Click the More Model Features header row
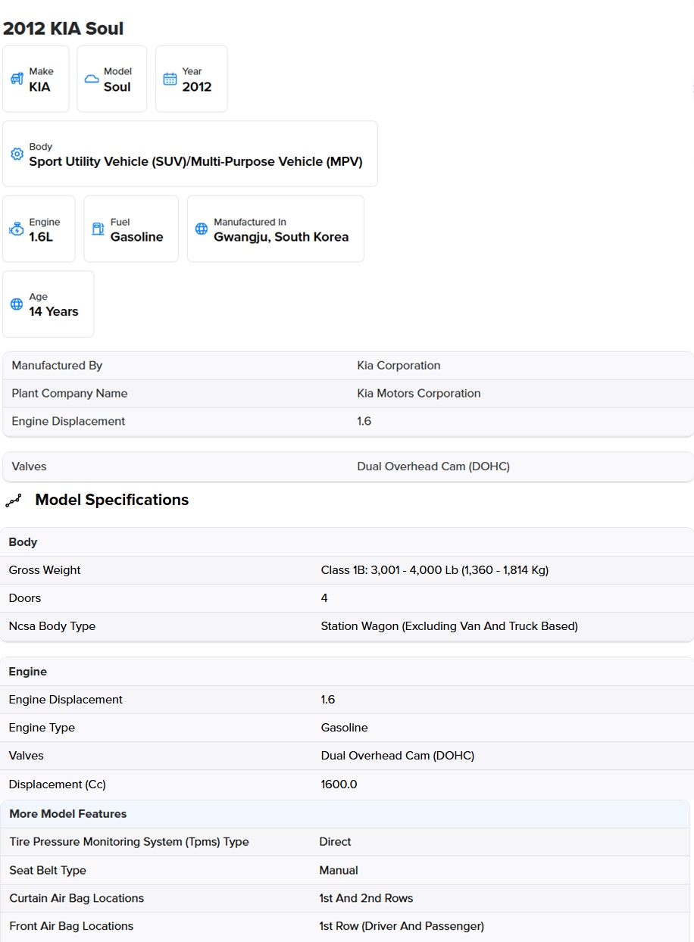 (345, 814)
